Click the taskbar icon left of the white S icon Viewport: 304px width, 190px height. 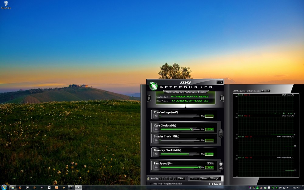pos(42,188)
